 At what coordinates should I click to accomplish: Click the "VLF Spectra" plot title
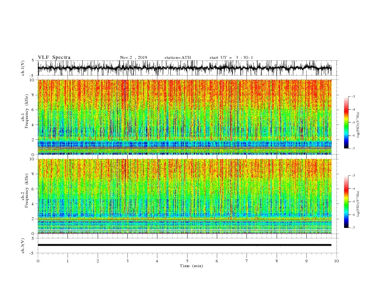coord(54,57)
